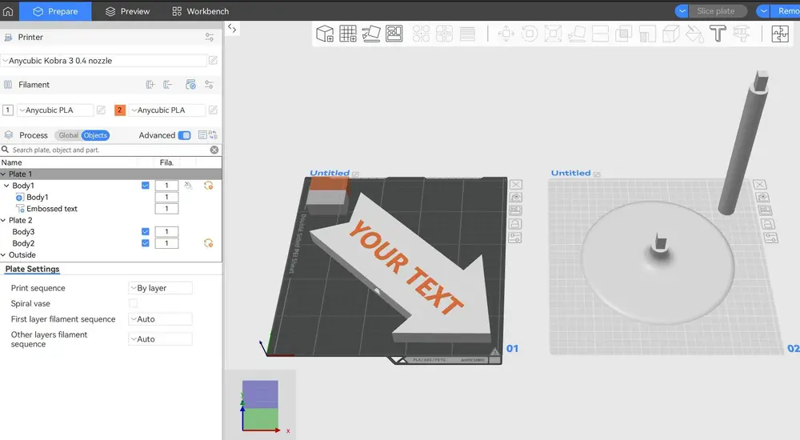
Task: Open plate 02 settings icon
Action: coord(770,238)
